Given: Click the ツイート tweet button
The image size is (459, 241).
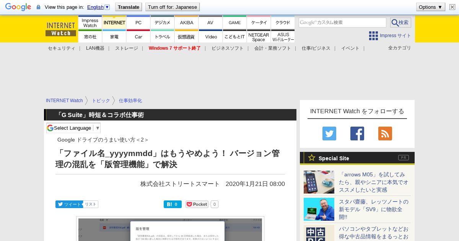Looking at the screenshot, I should (x=69, y=204).
